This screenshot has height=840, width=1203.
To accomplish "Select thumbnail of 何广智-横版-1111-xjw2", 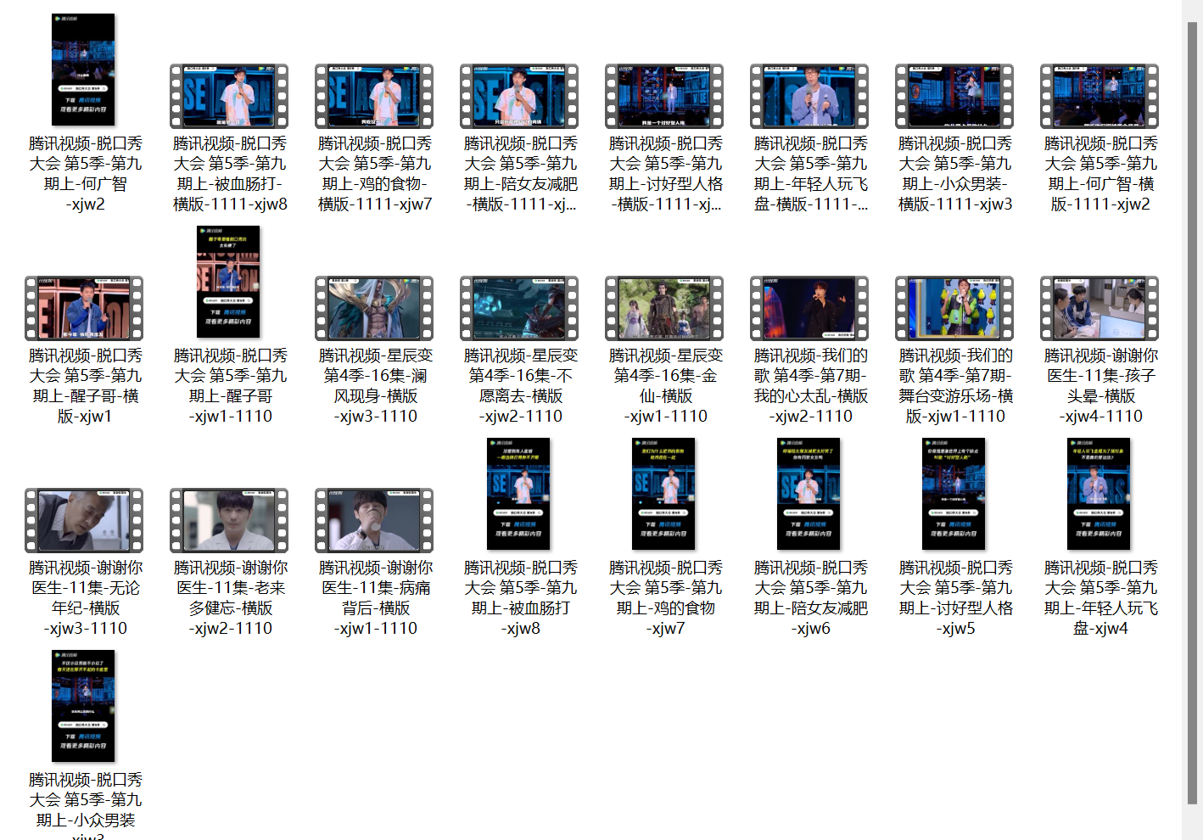I will 1099,96.
